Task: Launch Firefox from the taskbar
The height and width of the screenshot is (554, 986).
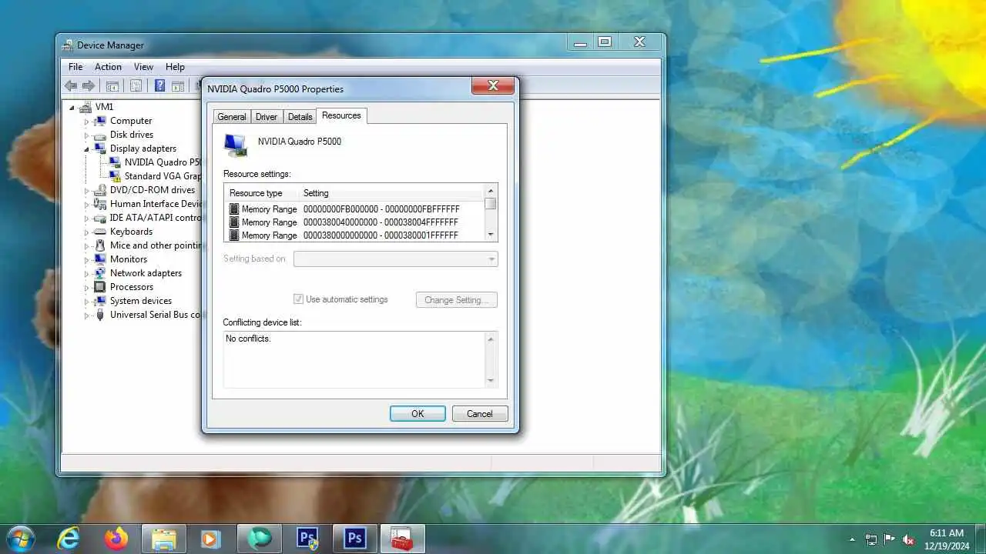Action: (x=116, y=539)
